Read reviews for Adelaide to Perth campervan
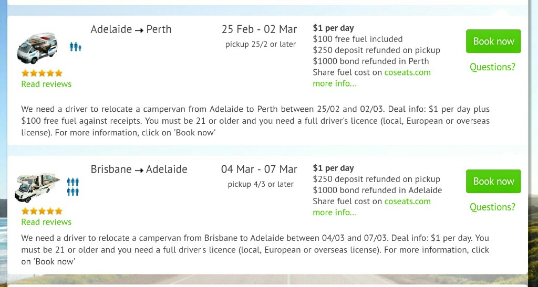 click(46, 84)
